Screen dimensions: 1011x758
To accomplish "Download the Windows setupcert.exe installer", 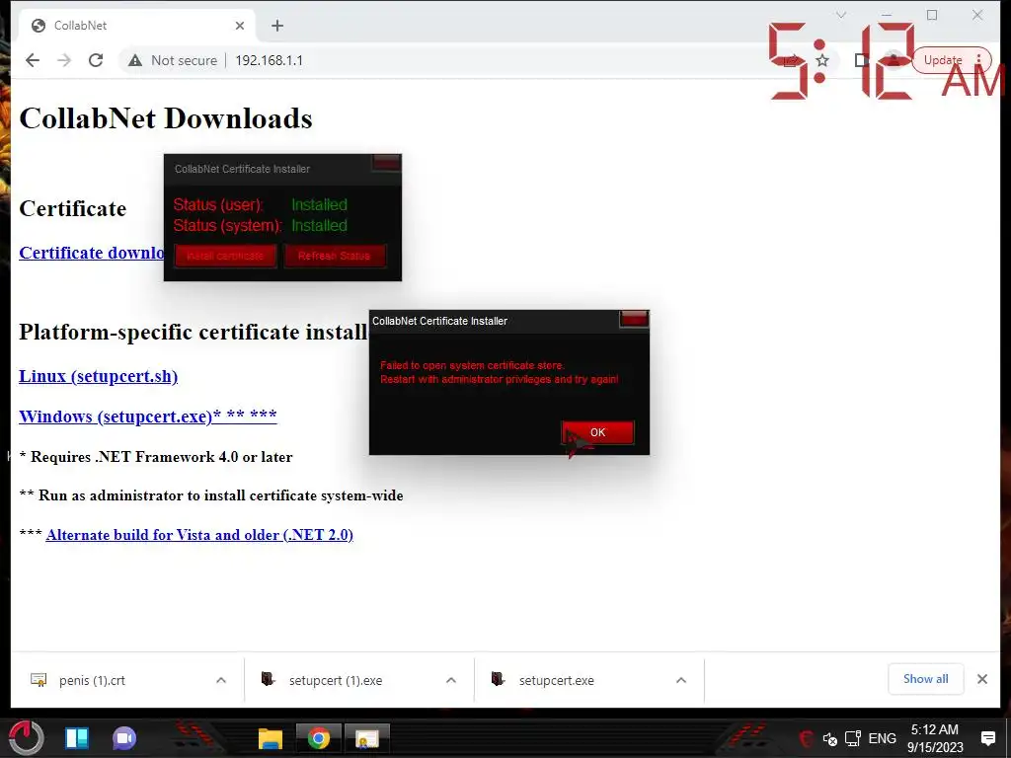I will pos(148,416).
